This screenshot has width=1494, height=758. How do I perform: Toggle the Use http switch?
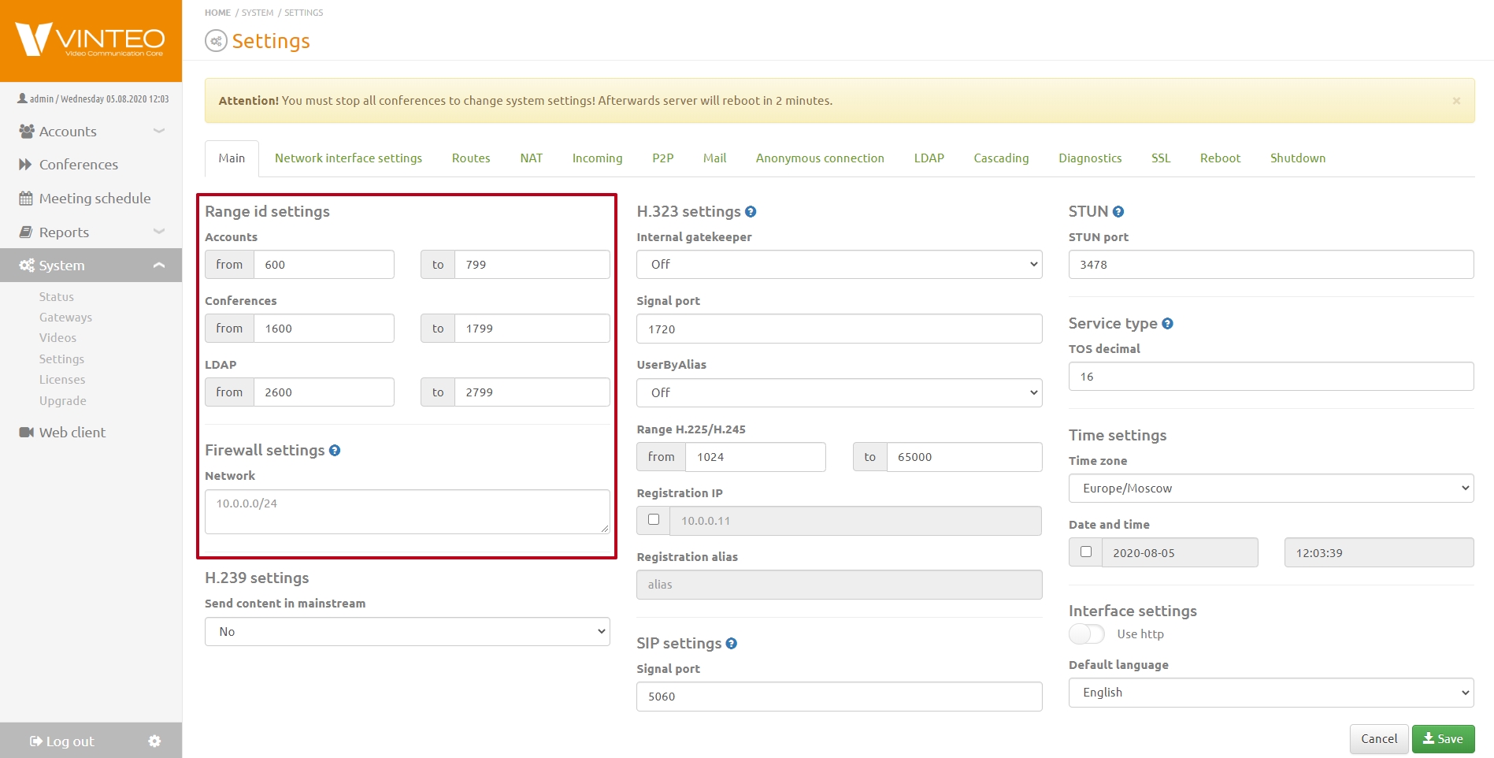coord(1087,634)
